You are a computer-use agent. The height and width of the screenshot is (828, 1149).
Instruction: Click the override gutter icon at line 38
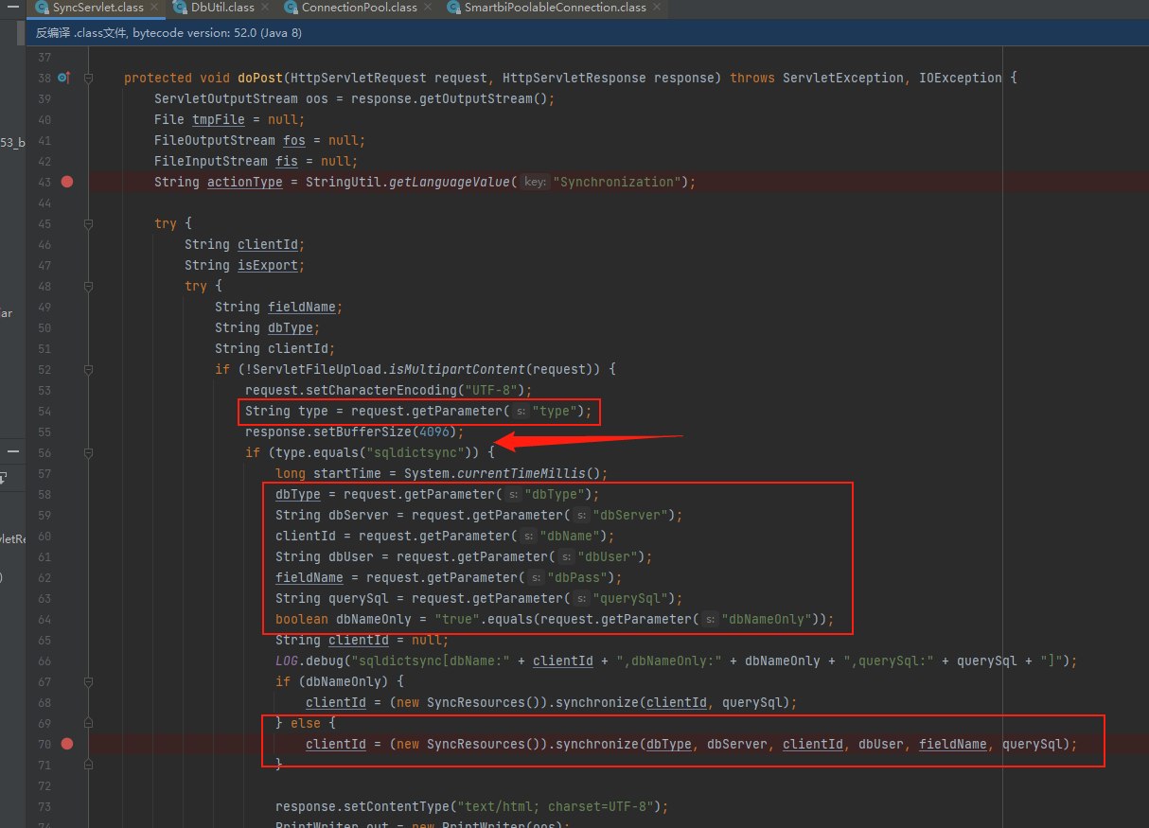point(63,78)
